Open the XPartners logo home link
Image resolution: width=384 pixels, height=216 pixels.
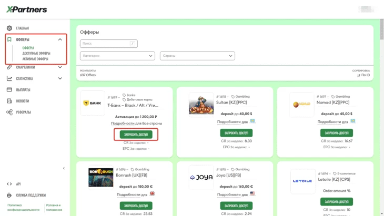pos(26,9)
